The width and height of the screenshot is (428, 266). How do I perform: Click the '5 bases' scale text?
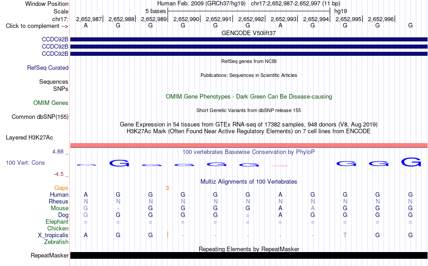155,11
